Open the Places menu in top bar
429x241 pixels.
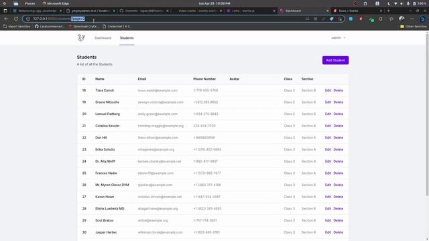pos(29,3)
